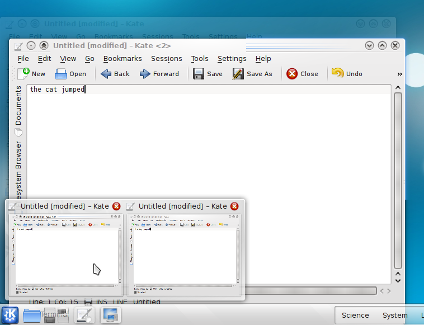
Task: Click the Save As pencil icon
Action: coord(238,74)
